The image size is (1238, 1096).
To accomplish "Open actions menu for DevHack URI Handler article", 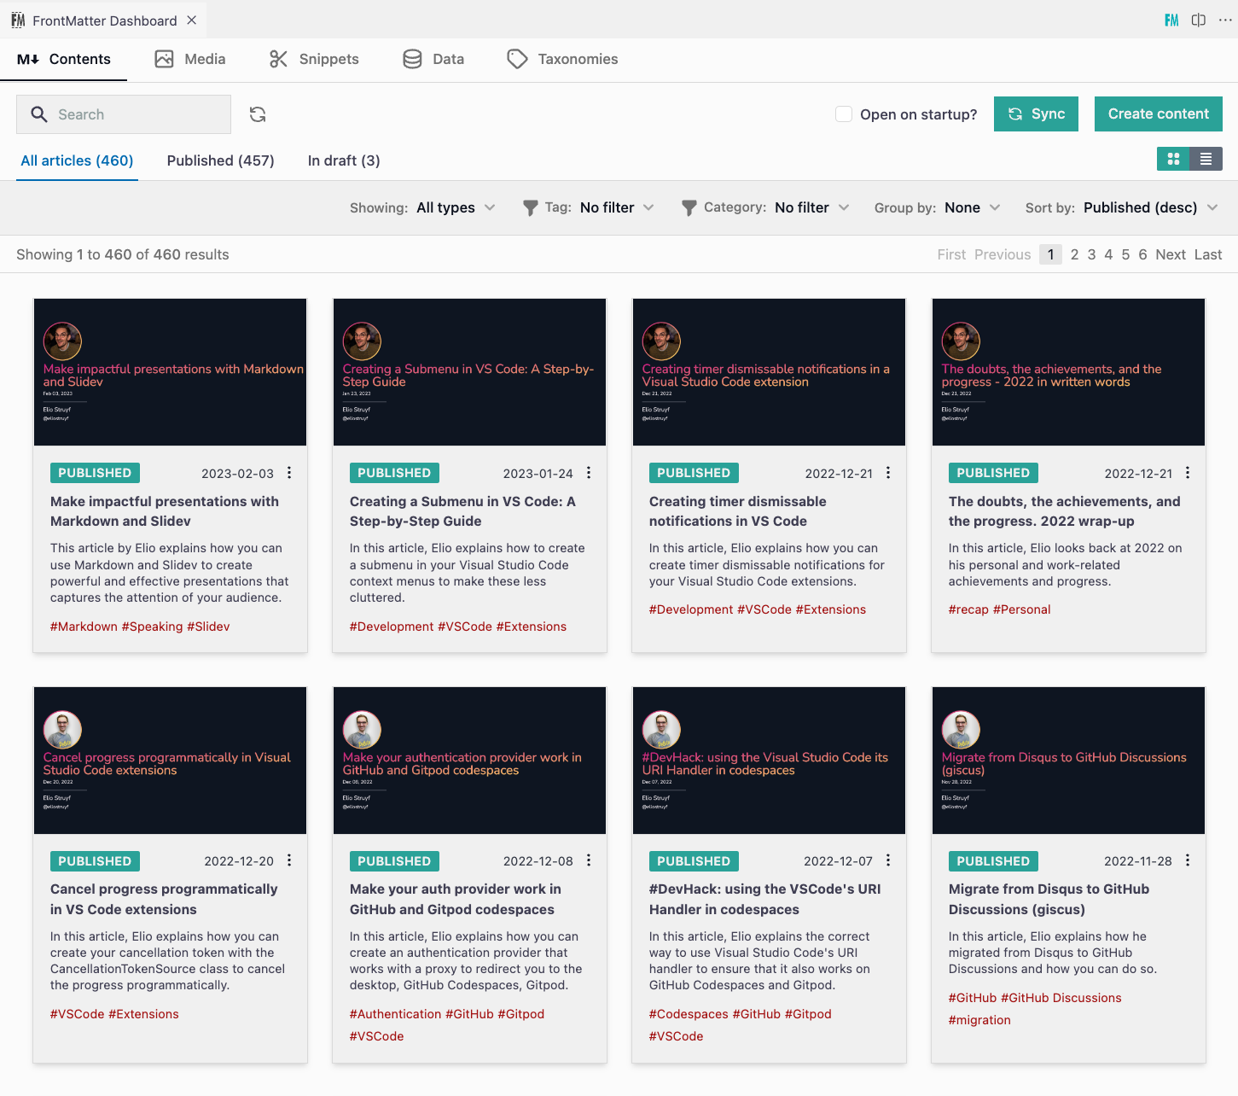I will [888, 860].
